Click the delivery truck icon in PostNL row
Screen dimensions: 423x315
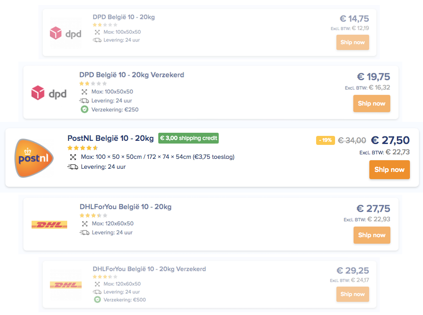(x=73, y=167)
